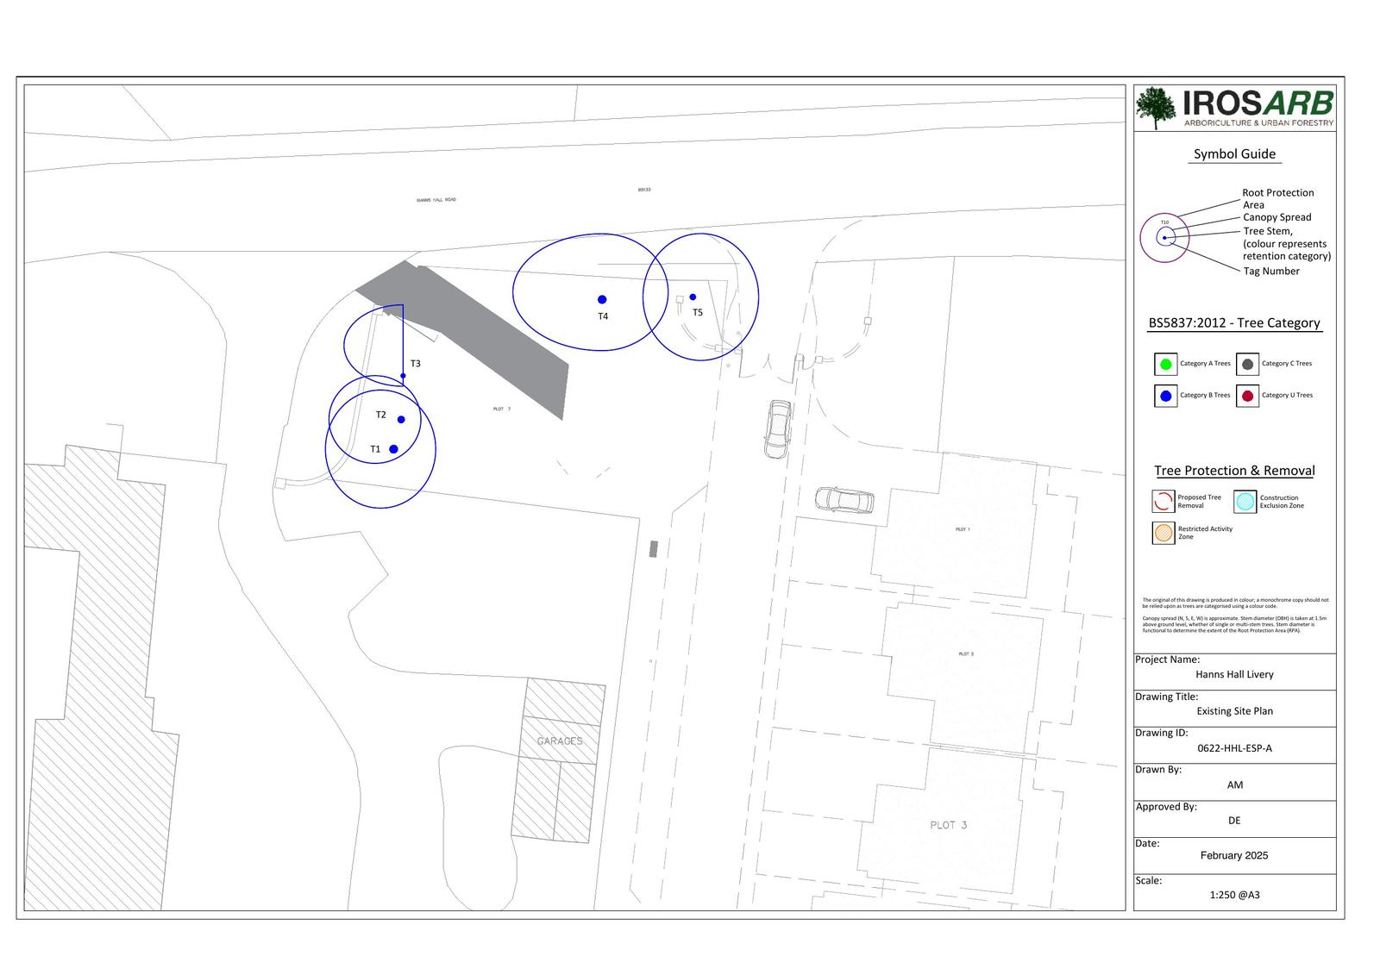
Task: Select the lower car near Plot 1
Action: [844, 500]
